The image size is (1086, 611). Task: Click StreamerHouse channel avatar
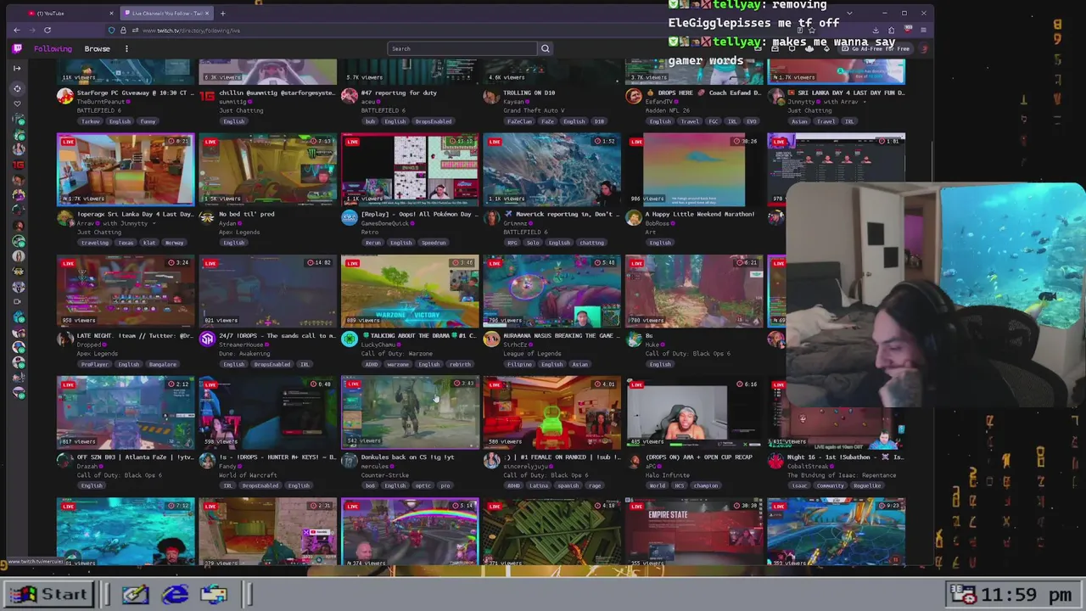click(x=207, y=339)
